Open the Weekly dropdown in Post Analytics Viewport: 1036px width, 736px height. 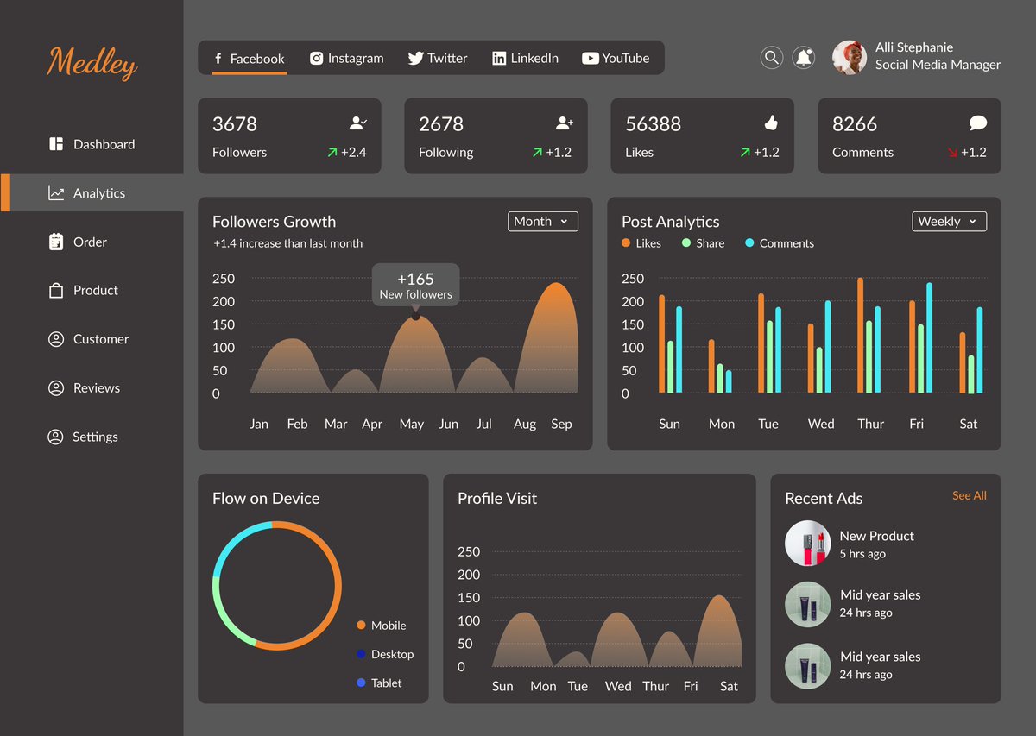click(x=950, y=222)
